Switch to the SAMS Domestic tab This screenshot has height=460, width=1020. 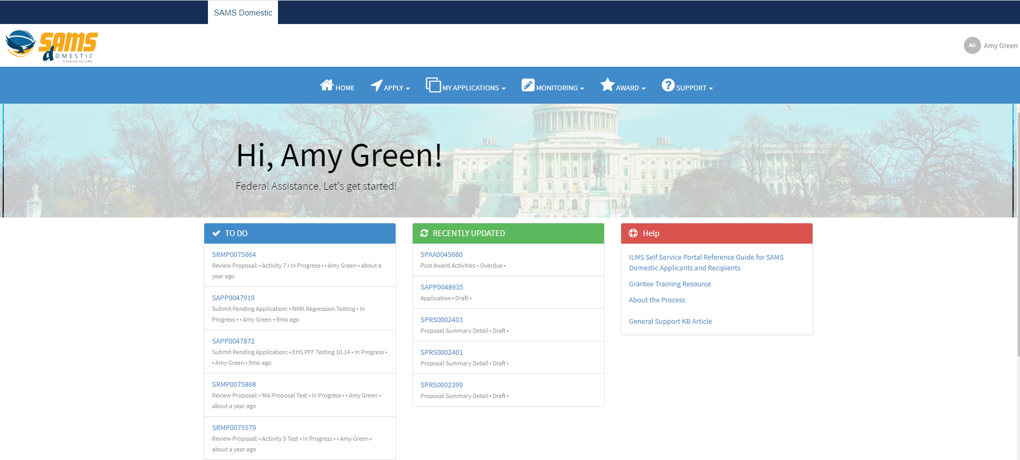tap(243, 12)
